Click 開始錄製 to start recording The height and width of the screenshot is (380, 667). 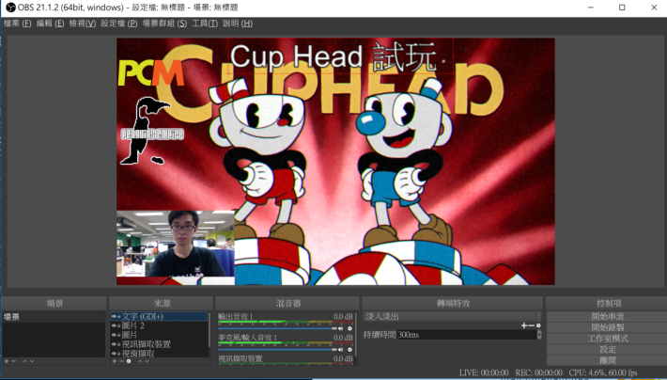(x=608, y=327)
